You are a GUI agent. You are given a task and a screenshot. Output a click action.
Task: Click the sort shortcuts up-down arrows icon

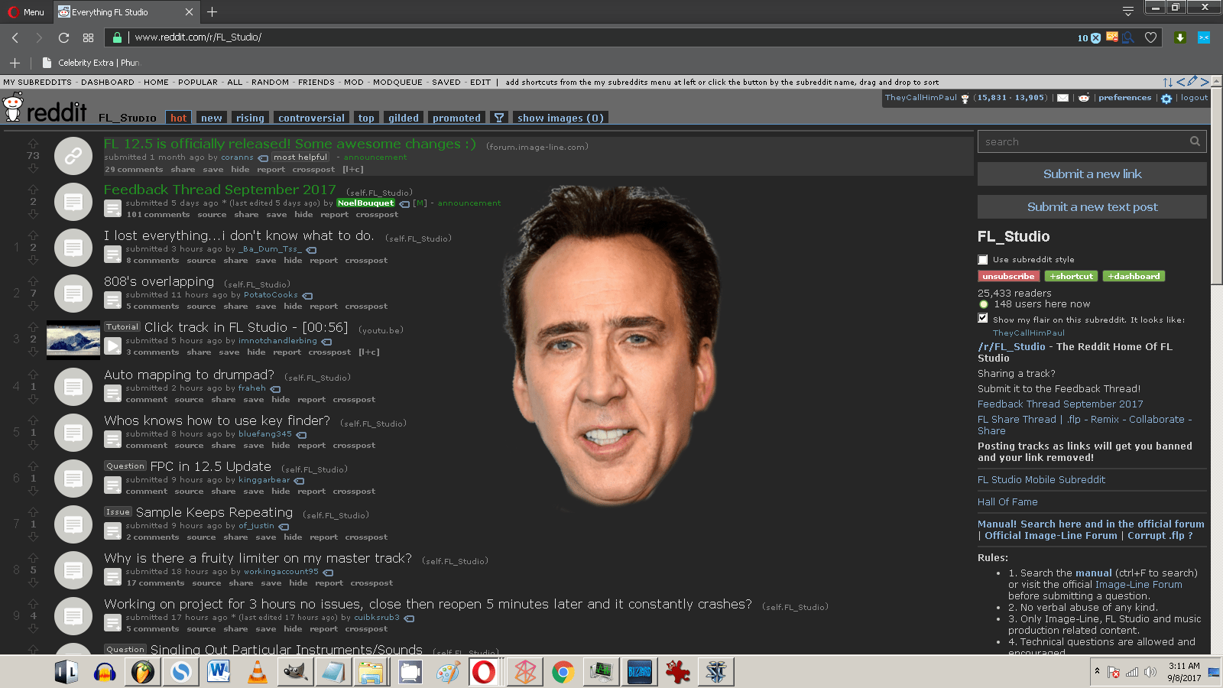pyautogui.click(x=1167, y=82)
